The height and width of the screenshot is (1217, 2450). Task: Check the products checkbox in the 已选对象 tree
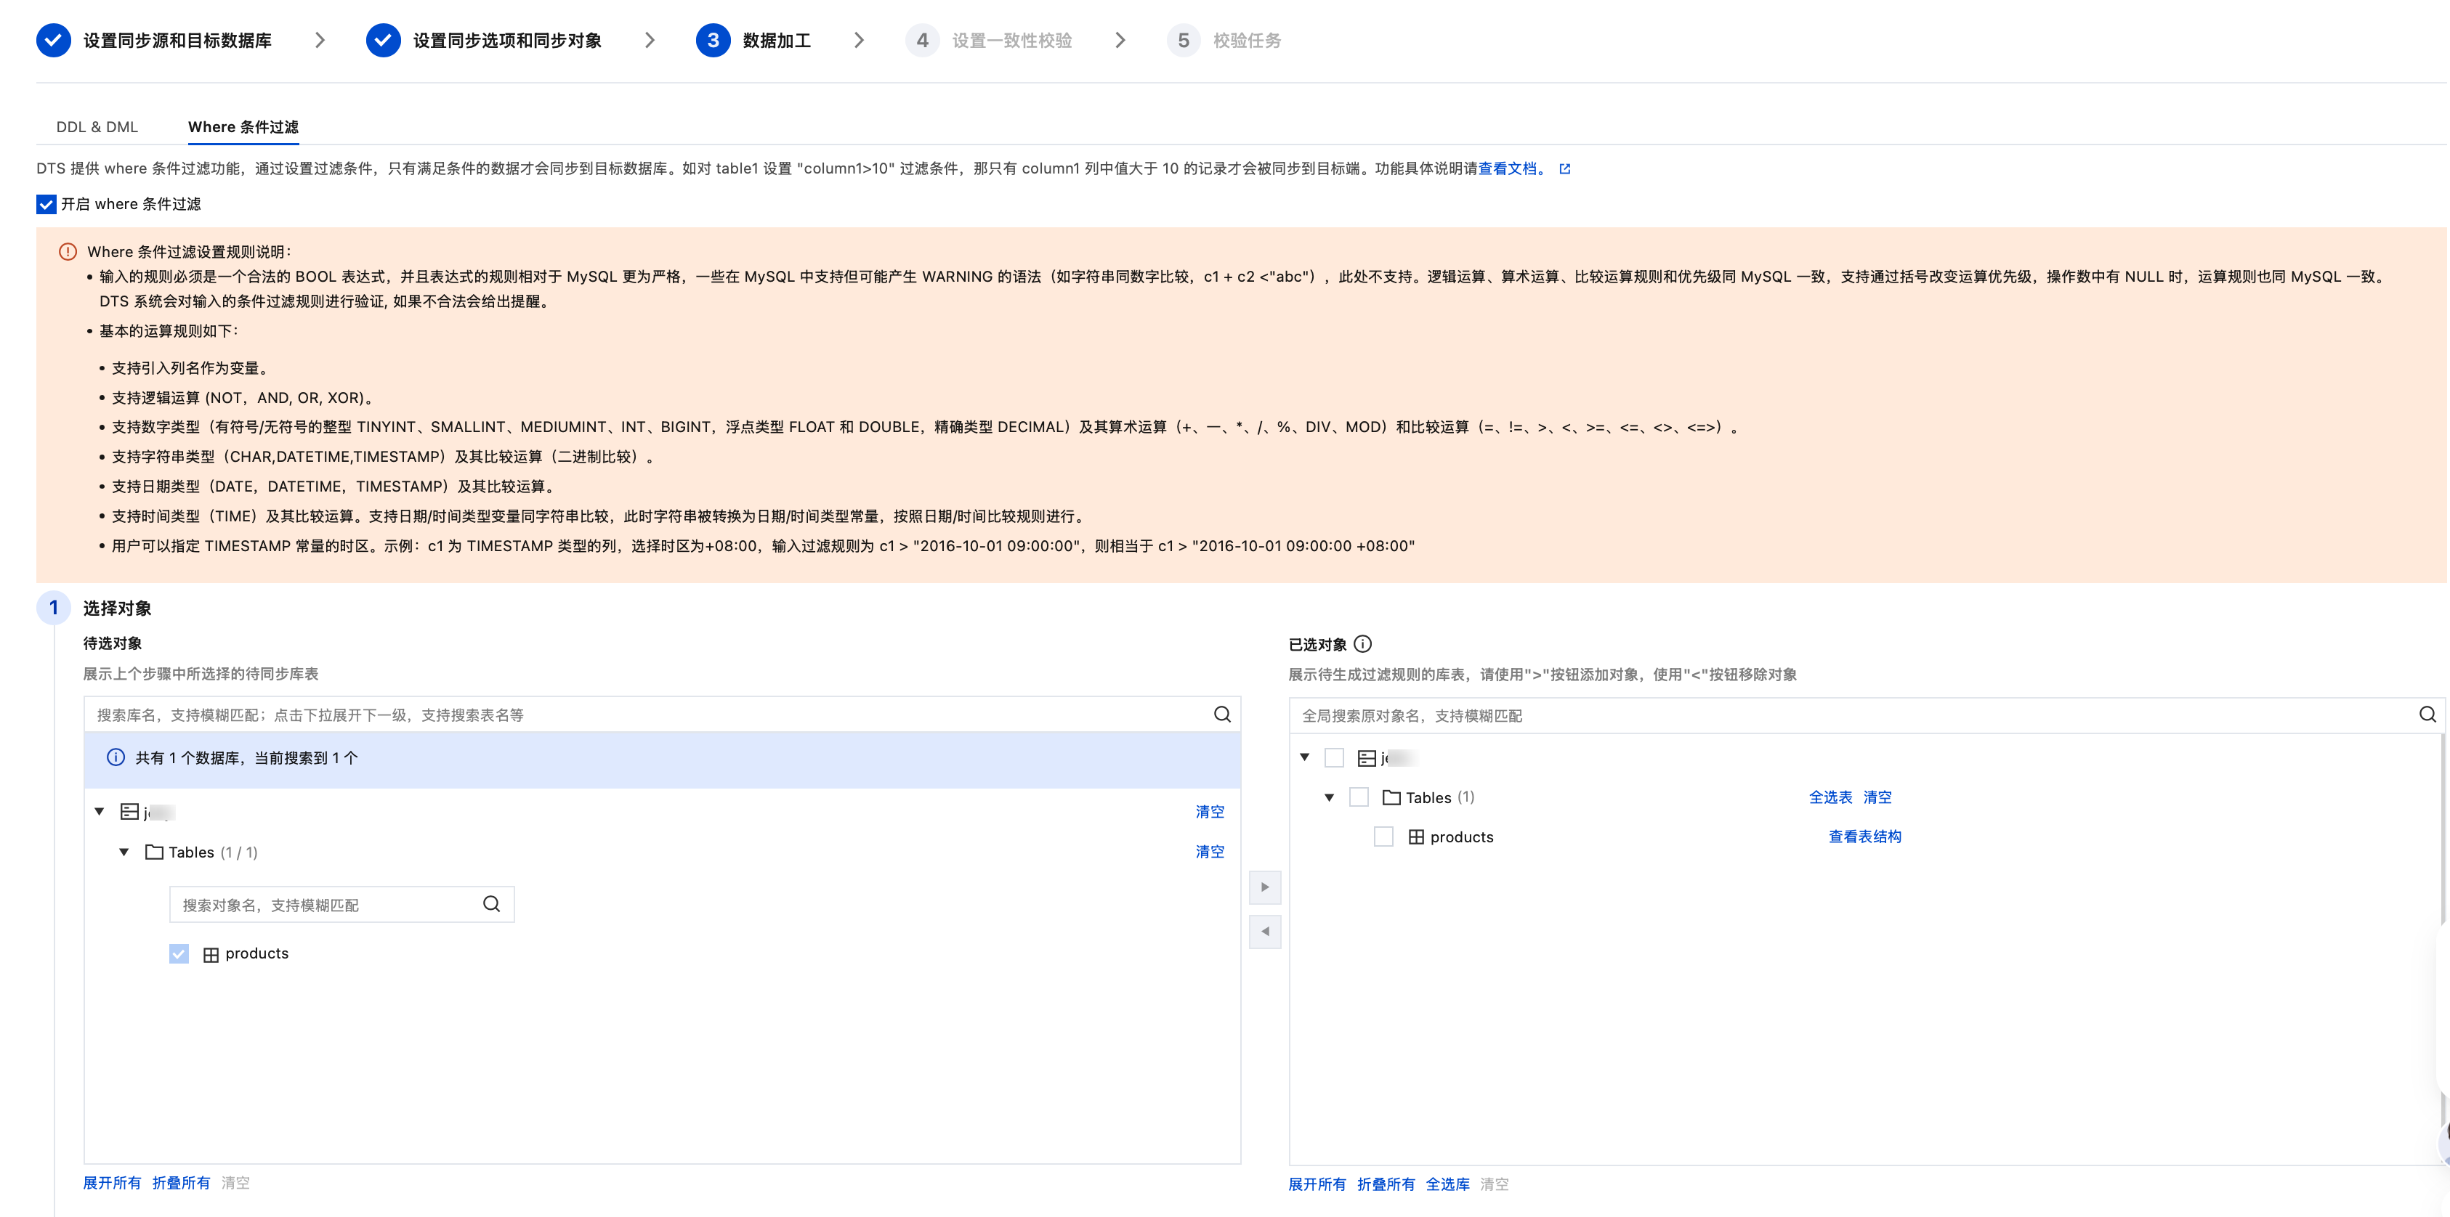[x=1384, y=837]
